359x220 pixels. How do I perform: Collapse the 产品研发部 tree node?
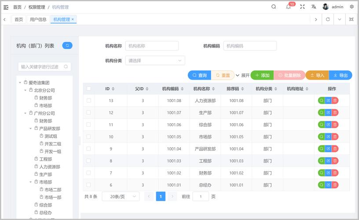coord(30,128)
